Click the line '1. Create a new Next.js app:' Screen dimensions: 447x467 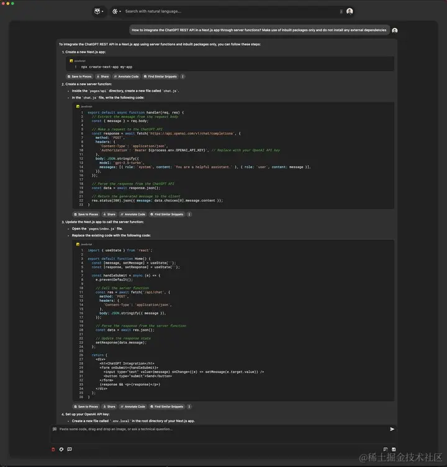[x=84, y=52]
